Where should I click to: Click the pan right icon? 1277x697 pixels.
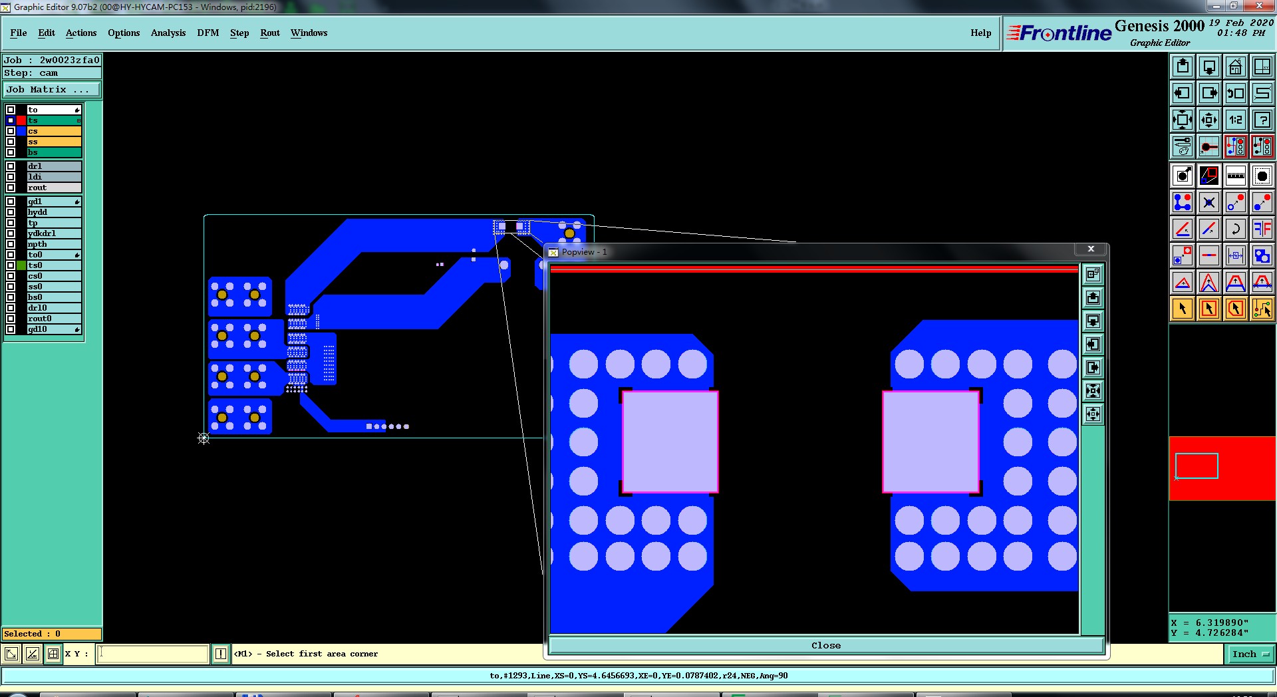pyautogui.click(x=1209, y=93)
